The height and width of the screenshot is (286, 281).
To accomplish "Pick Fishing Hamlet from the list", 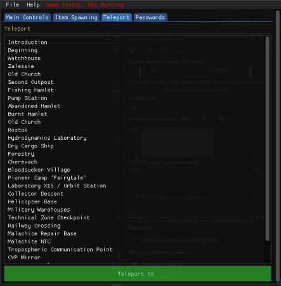I will click(x=30, y=90).
